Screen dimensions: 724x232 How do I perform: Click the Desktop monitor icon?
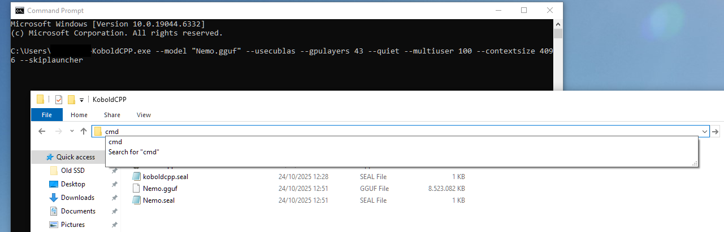pos(54,184)
